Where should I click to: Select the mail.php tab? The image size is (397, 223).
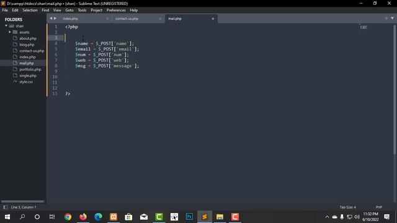(175, 19)
